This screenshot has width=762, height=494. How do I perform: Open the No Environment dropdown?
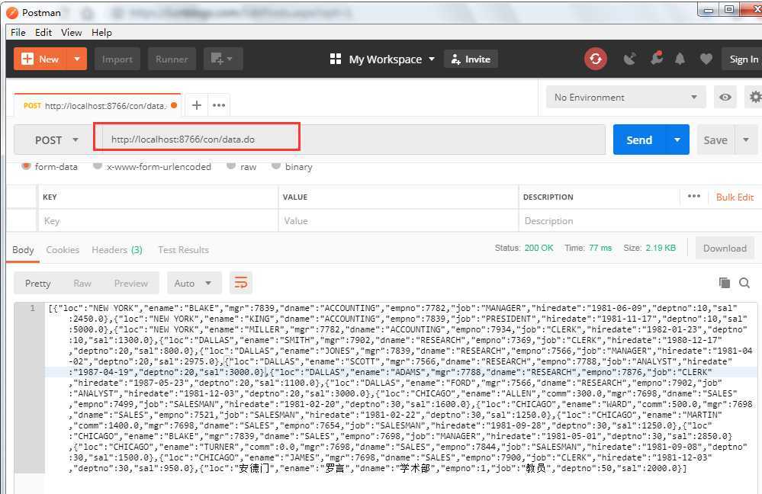pos(626,97)
